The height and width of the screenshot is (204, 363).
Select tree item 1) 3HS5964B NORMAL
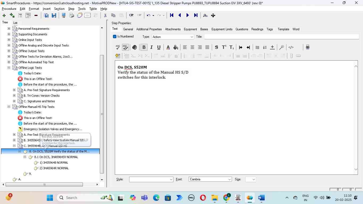pyautogui.click(x=54, y=163)
